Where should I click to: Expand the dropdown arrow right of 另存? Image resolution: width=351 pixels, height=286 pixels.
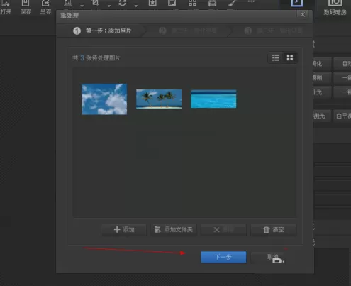82,6
